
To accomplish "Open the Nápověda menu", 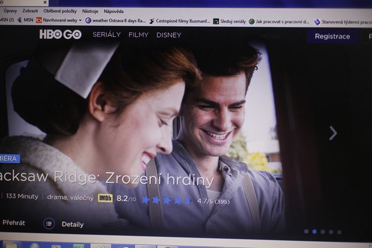I will (x=114, y=11).
